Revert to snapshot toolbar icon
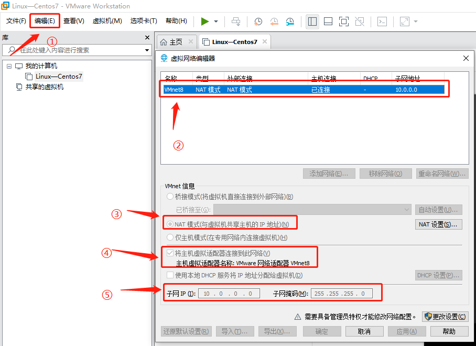Screen dimensions: 476x346 tap(274, 21)
